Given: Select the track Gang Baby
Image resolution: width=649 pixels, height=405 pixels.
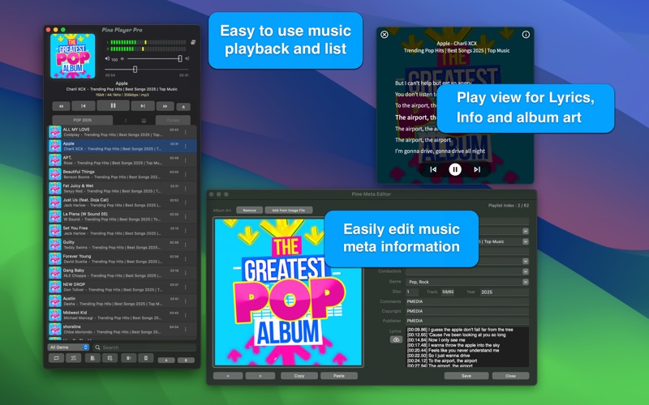Looking at the screenshot, I should tap(122, 273).
